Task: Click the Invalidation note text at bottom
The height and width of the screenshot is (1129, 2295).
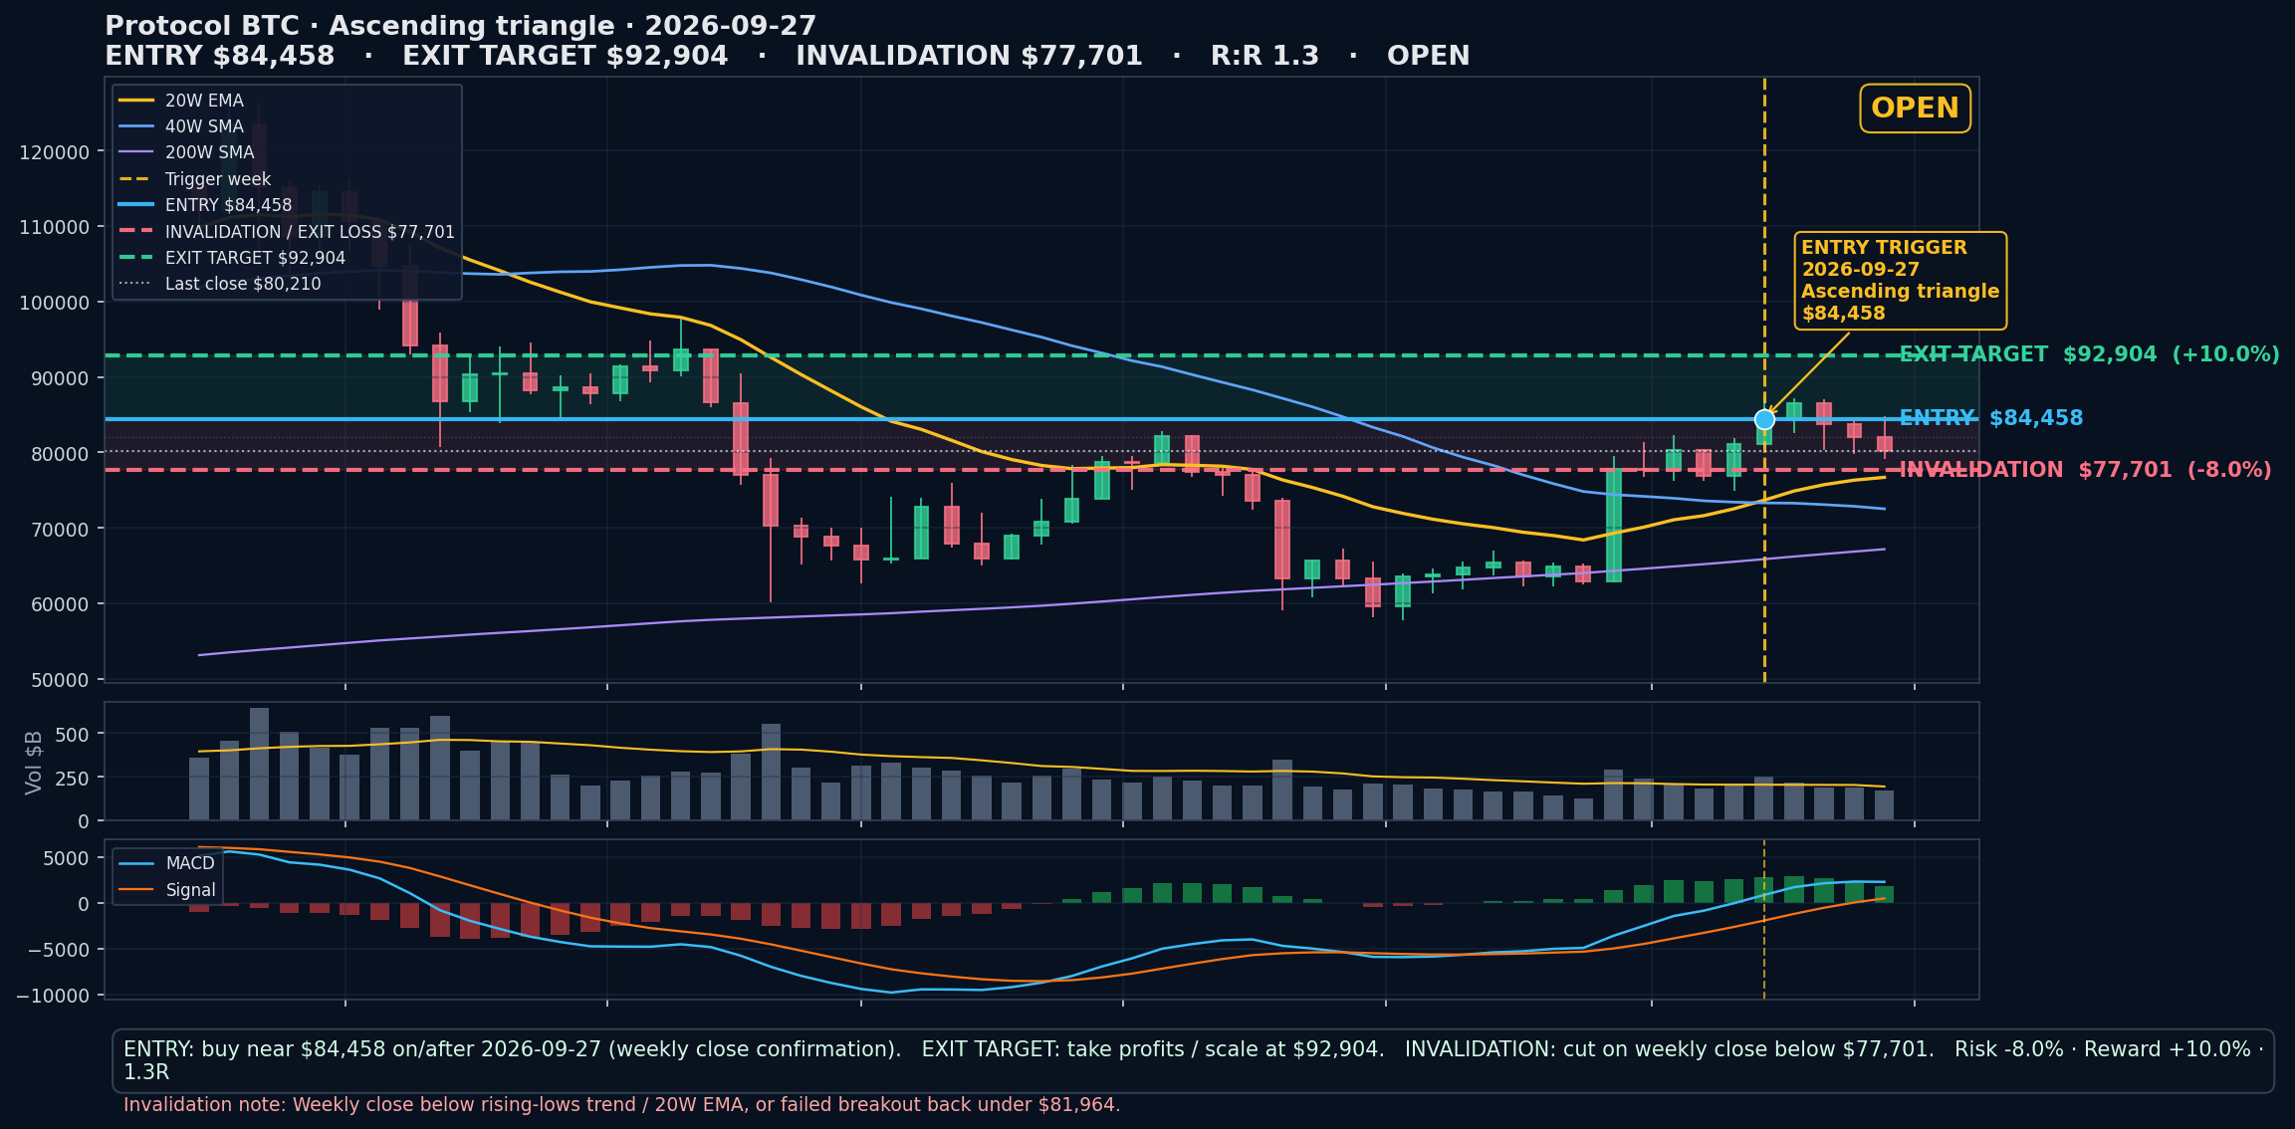Action: pyautogui.click(x=621, y=1105)
